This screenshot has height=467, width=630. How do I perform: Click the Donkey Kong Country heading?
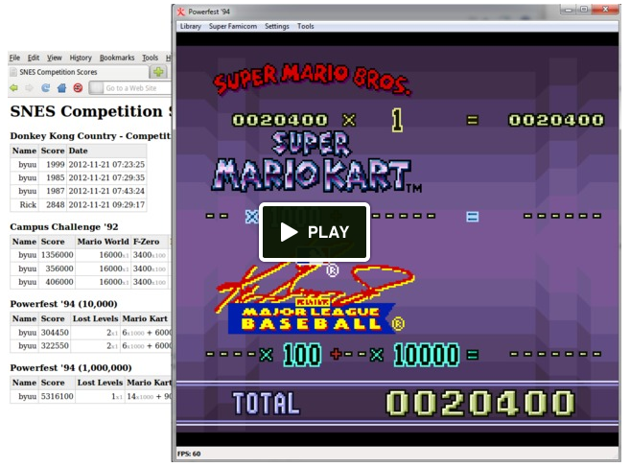91,136
